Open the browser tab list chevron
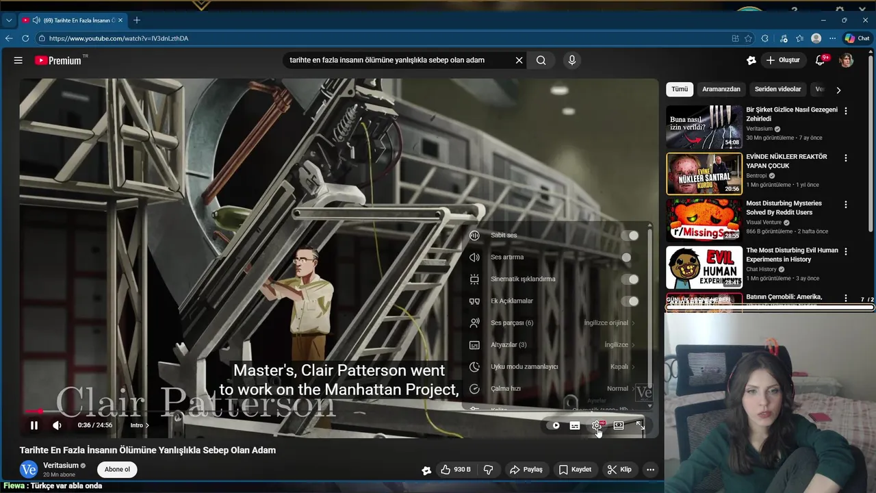This screenshot has width=876, height=493. (9, 21)
